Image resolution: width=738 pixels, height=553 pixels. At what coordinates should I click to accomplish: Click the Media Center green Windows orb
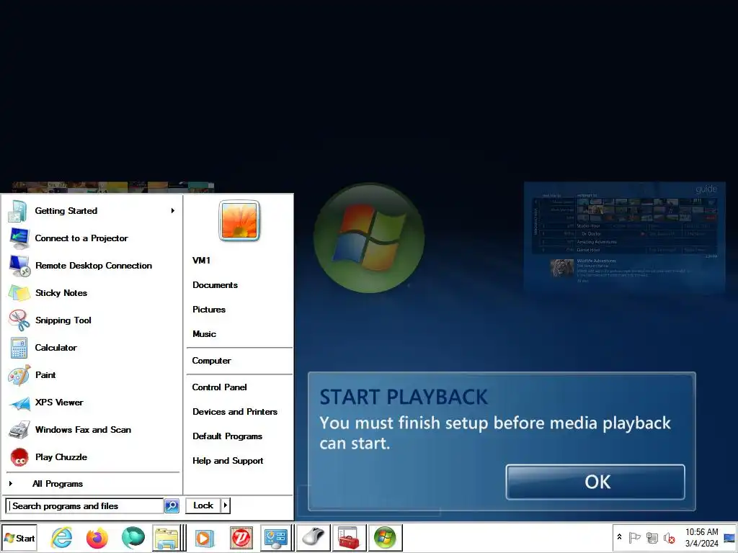coord(369,238)
